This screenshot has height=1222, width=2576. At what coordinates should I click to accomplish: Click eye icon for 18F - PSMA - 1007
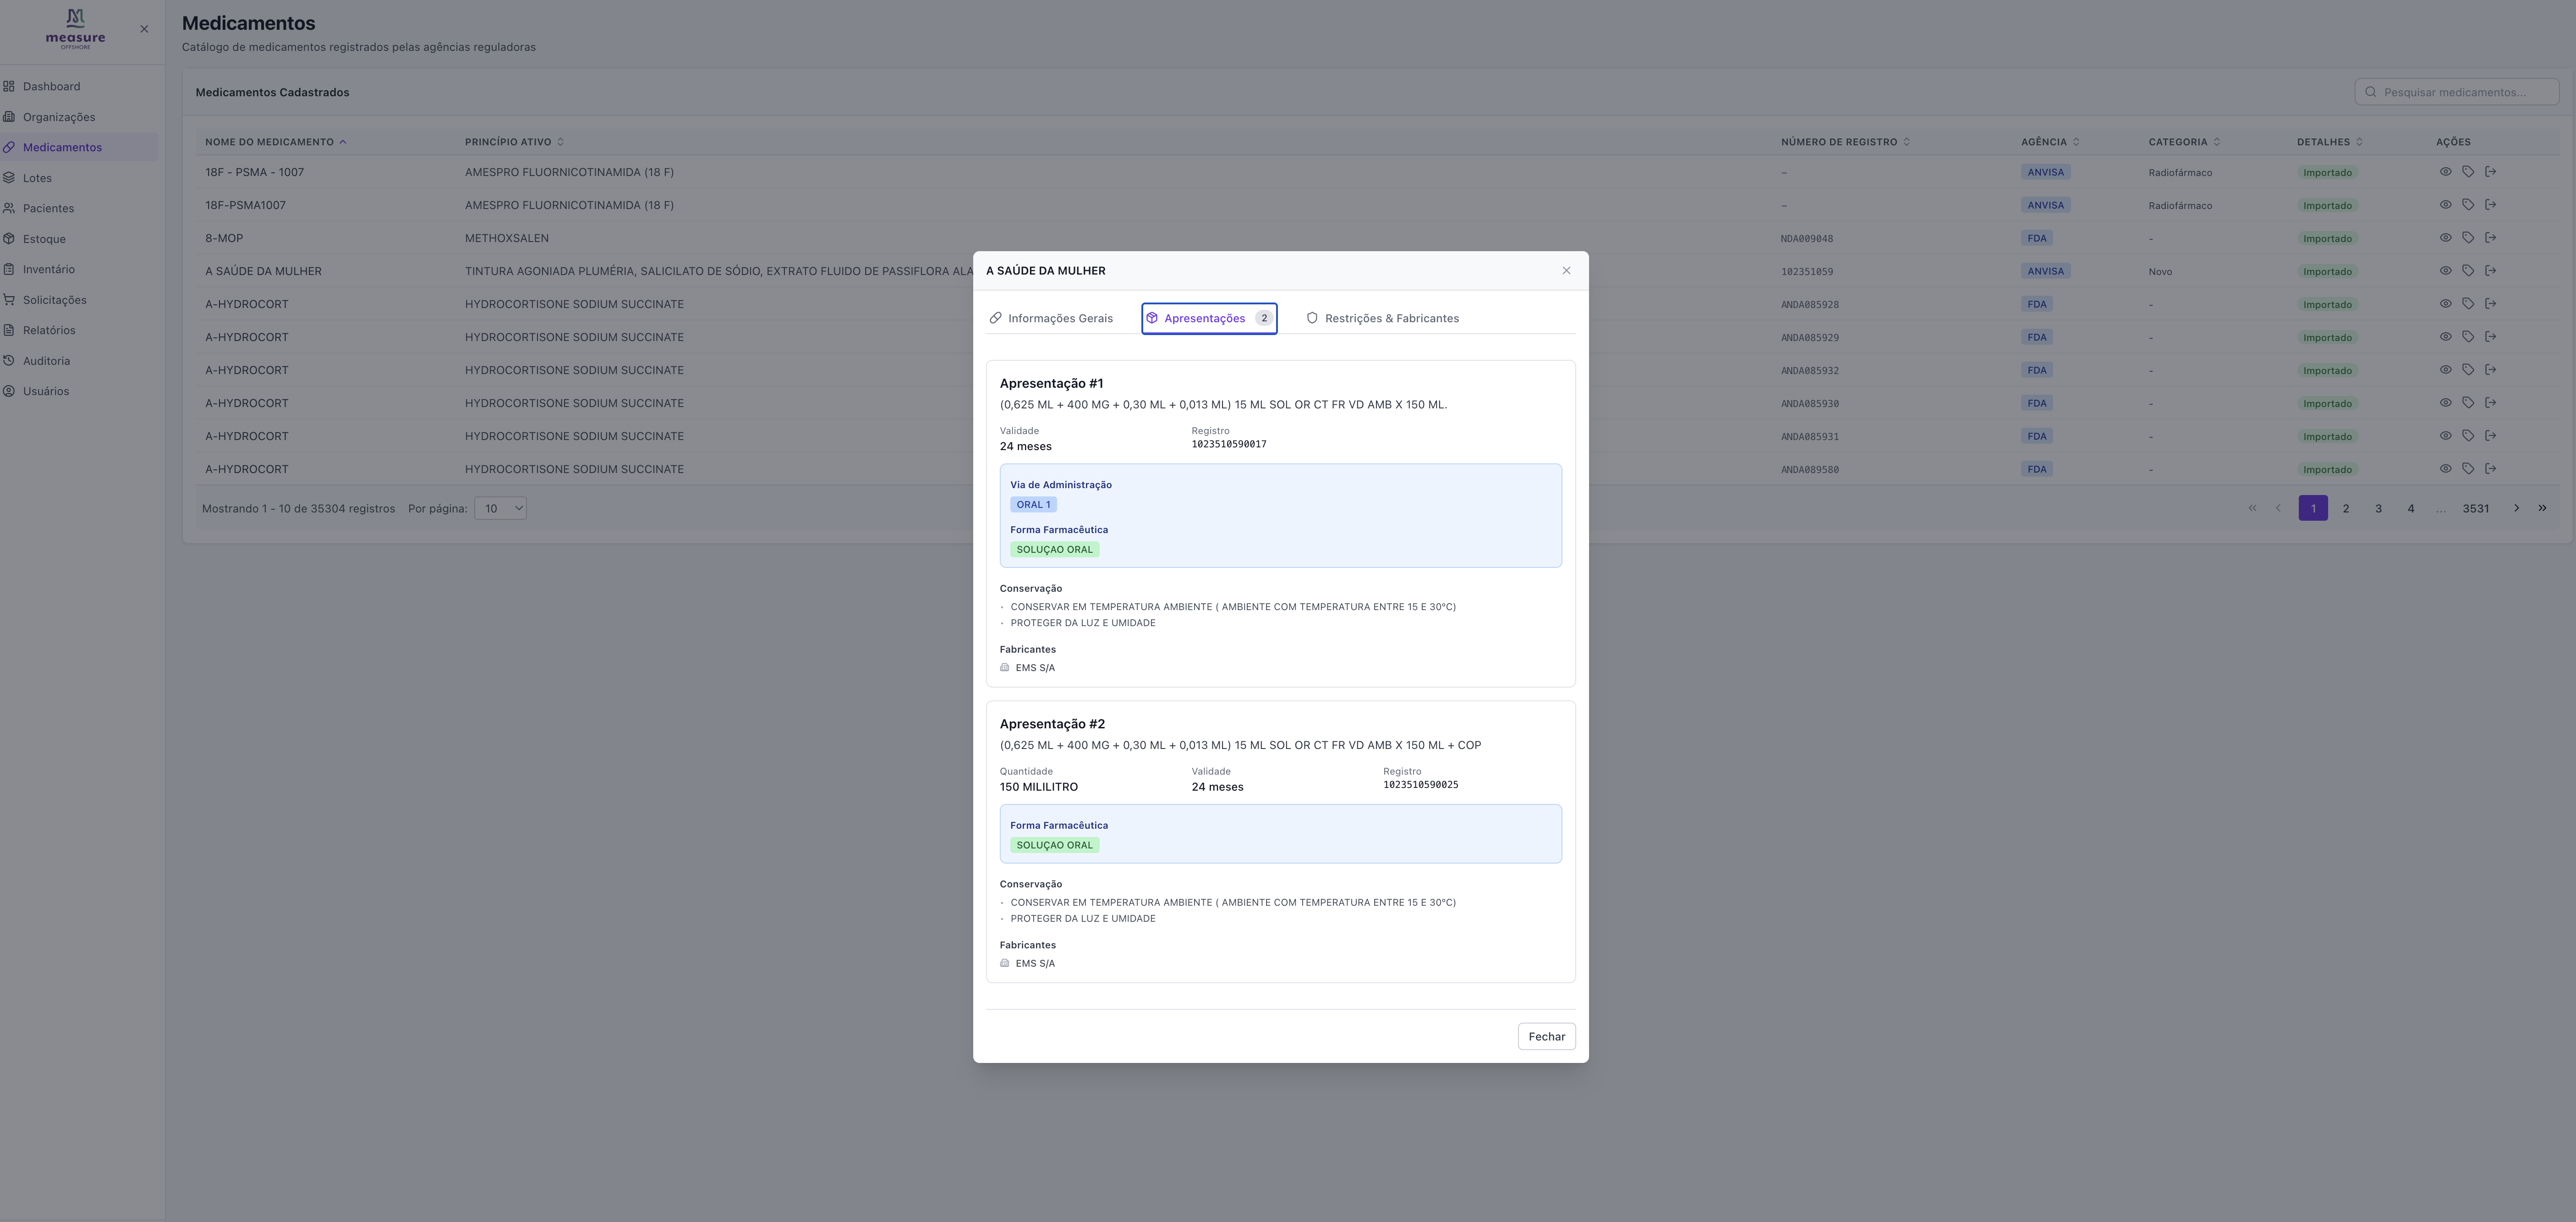point(2445,172)
